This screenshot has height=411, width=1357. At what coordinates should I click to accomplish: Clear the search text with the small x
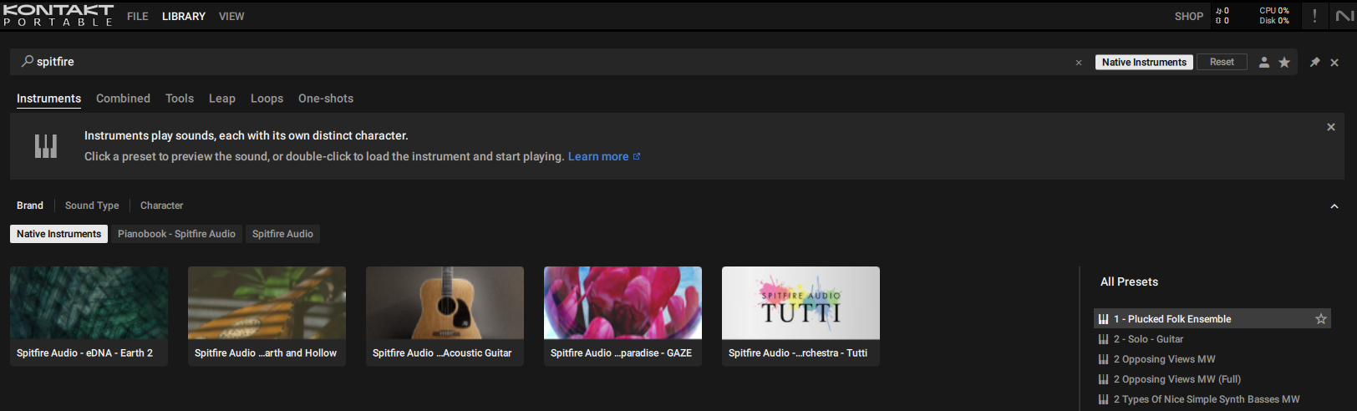(1079, 63)
